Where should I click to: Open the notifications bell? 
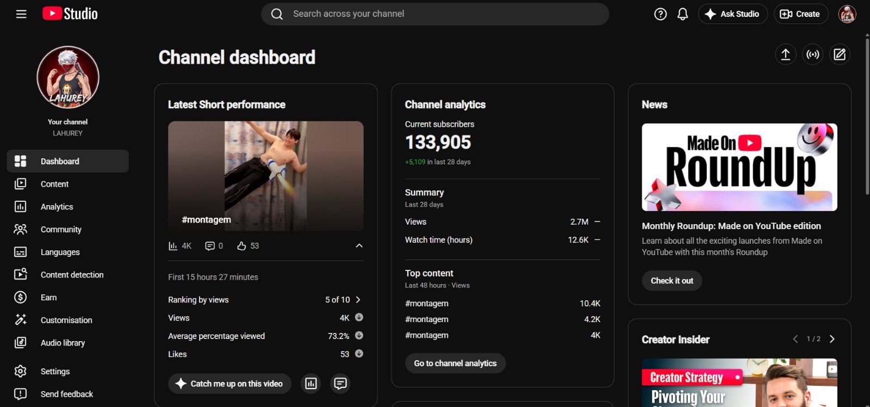[682, 14]
